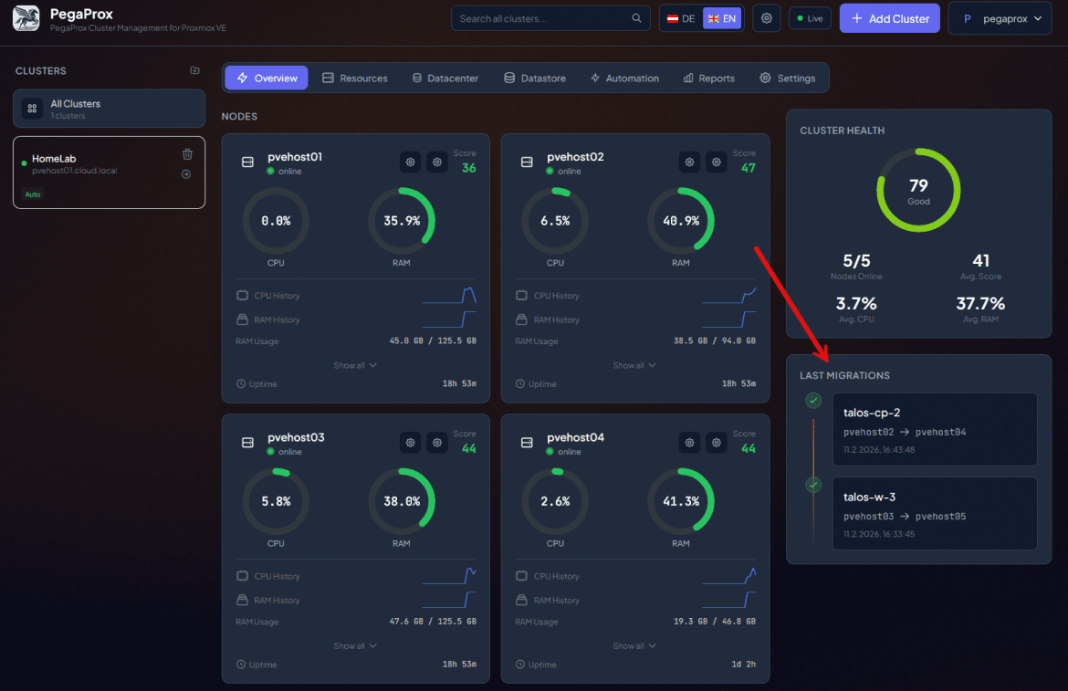Click the 41 Avg. Score value

[980, 261]
